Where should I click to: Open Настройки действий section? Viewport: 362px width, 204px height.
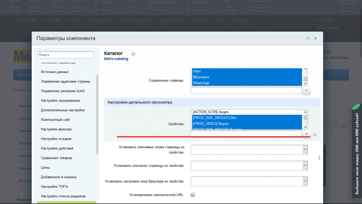coord(57,149)
